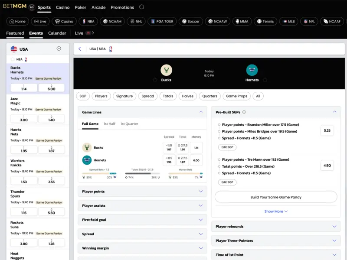Select the 5.25 pre-built parlay odds
The height and width of the screenshot is (260, 347).
(327, 130)
